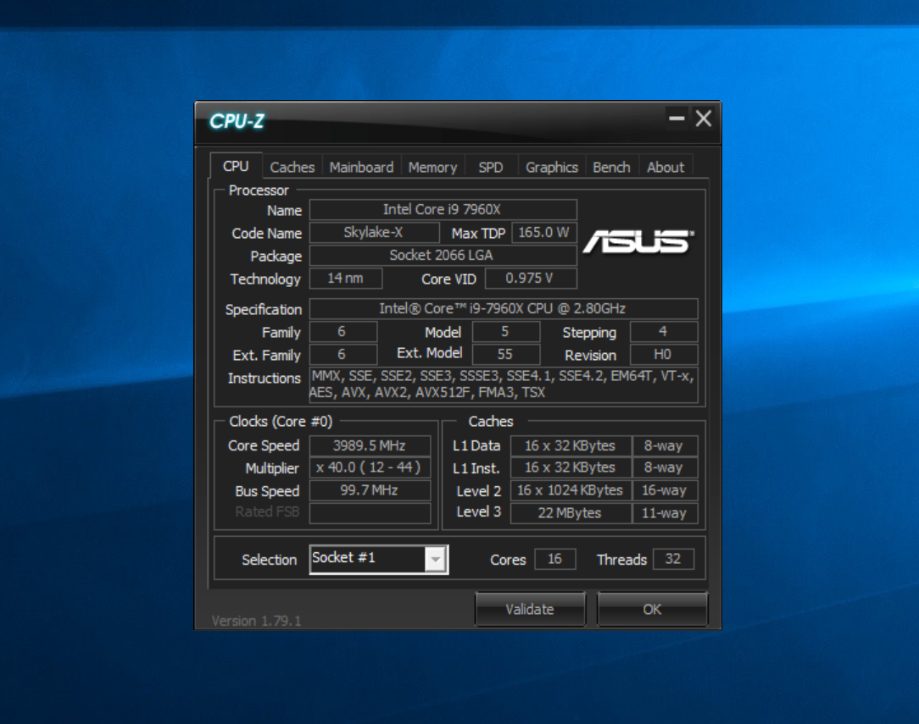Open the Bench tab

pos(611,168)
